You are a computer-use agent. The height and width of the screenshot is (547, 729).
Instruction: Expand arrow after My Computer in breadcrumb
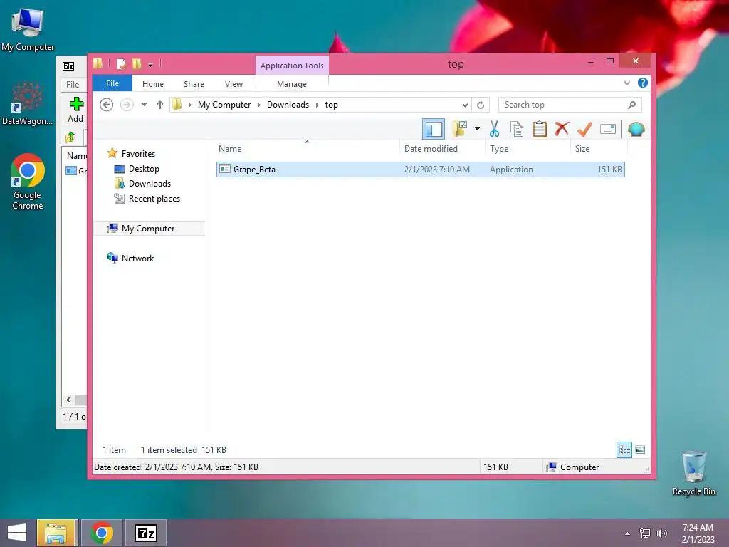click(258, 105)
